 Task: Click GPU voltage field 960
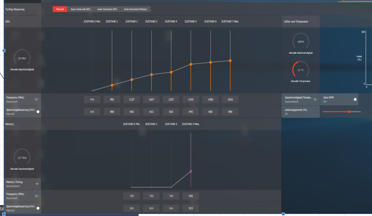pos(210,112)
